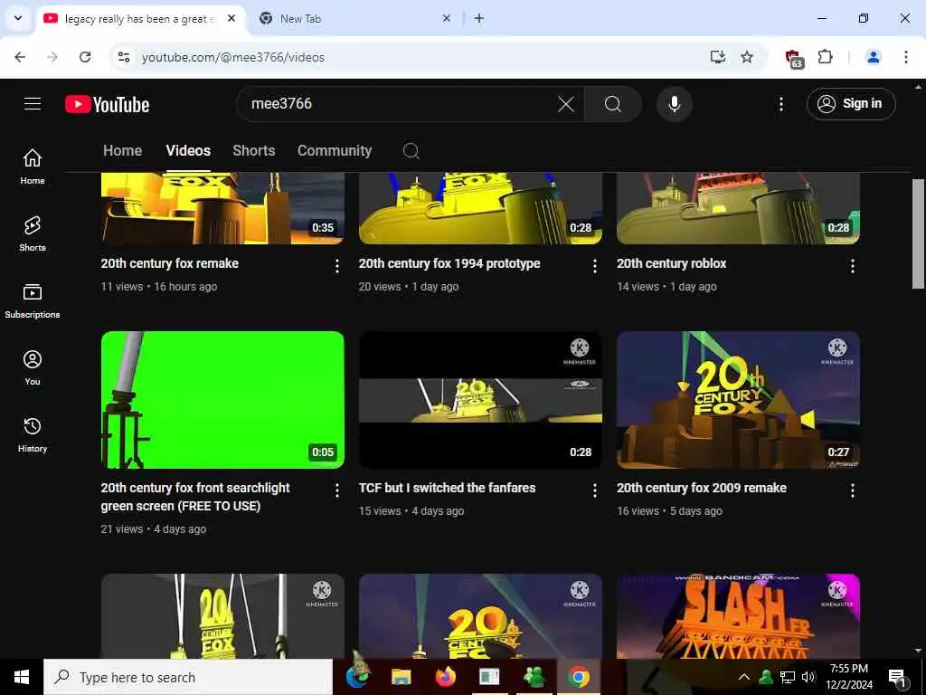Open the notification center icon

click(x=898, y=678)
